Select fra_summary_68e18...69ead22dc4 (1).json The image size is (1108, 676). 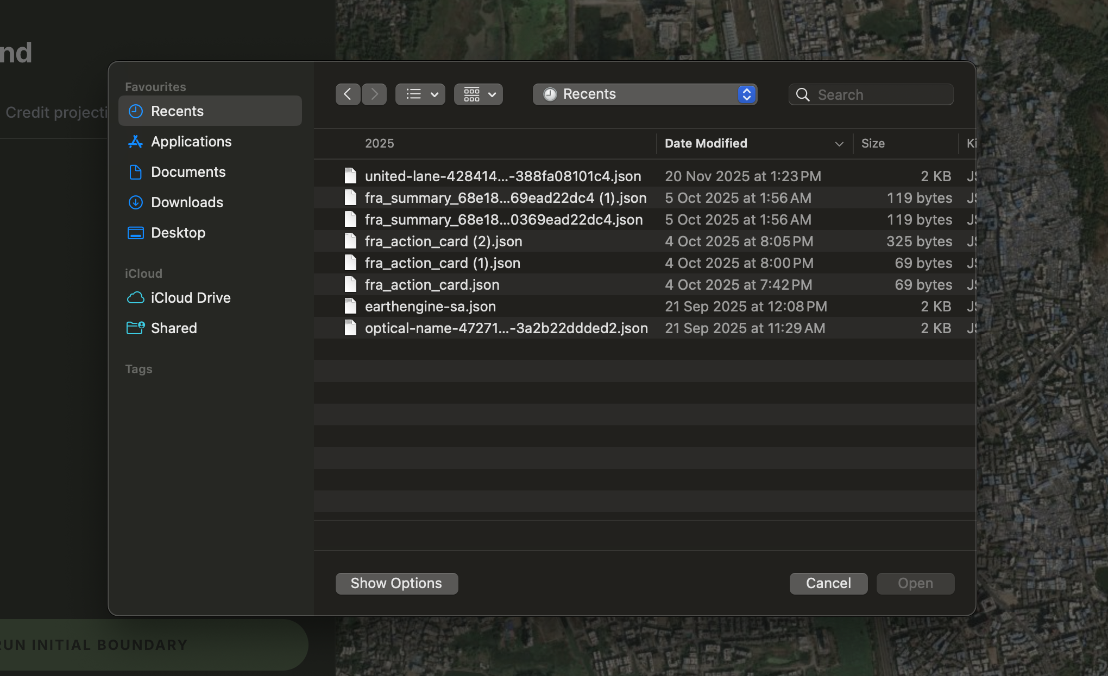(x=645, y=197)
